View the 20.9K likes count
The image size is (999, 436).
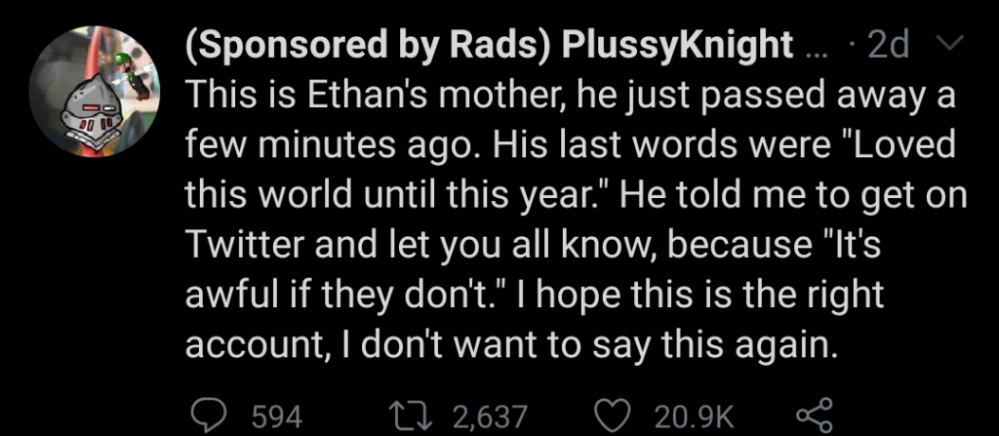695,417
